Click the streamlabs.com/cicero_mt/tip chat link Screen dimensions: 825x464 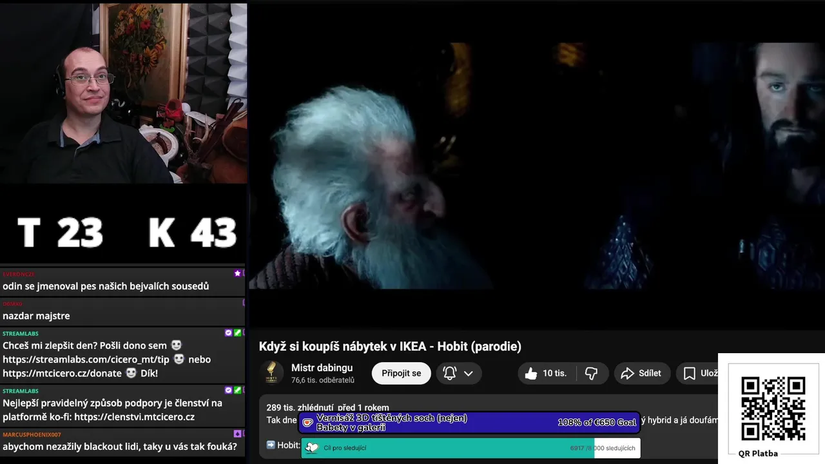point(86,359)
